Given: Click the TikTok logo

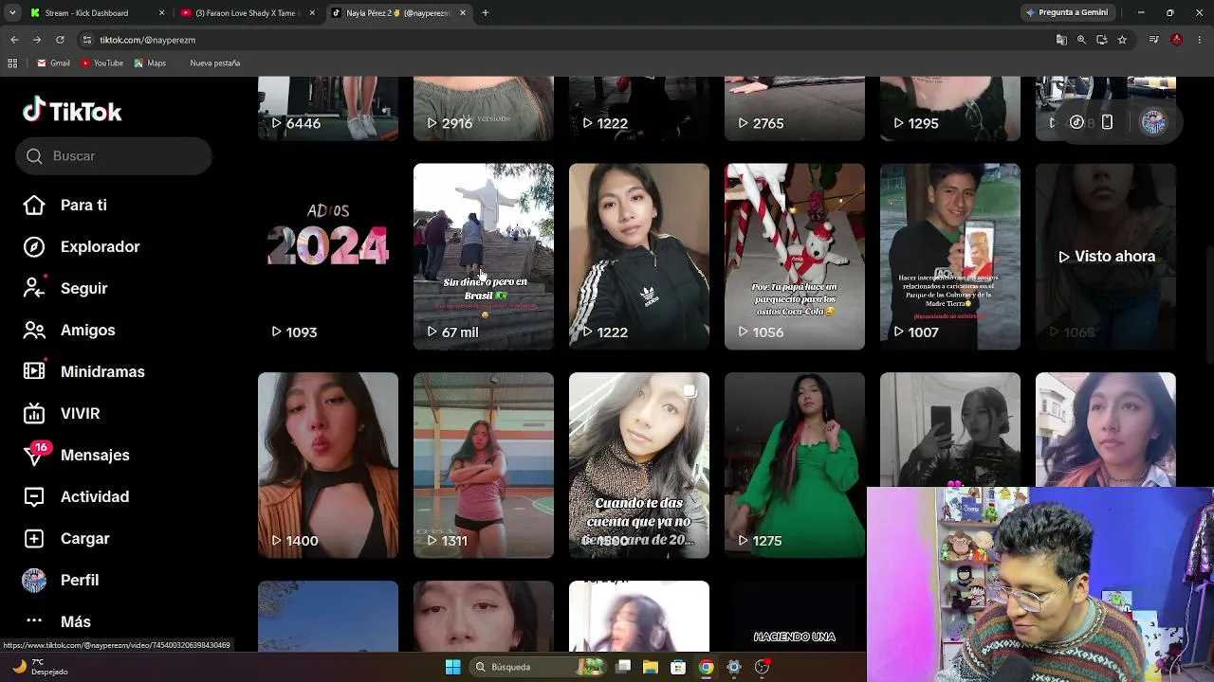Looking at the screenshot, I should tap(72, 111).
